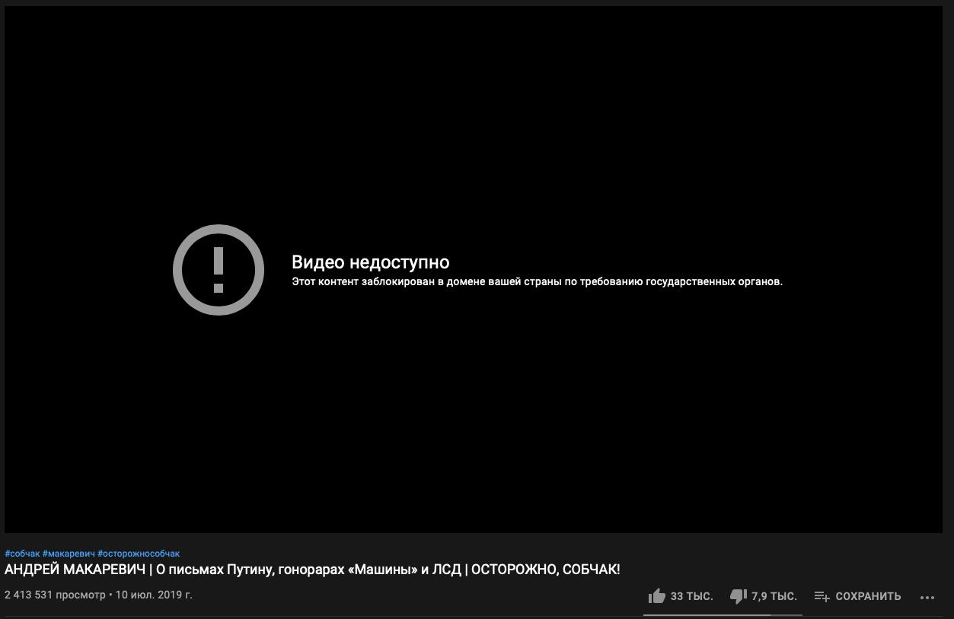Image resolution: width=954 pixels, height=619 pixels.
Task: Click the dark dislikes portion of rating bar
Action: coord(786,614)
